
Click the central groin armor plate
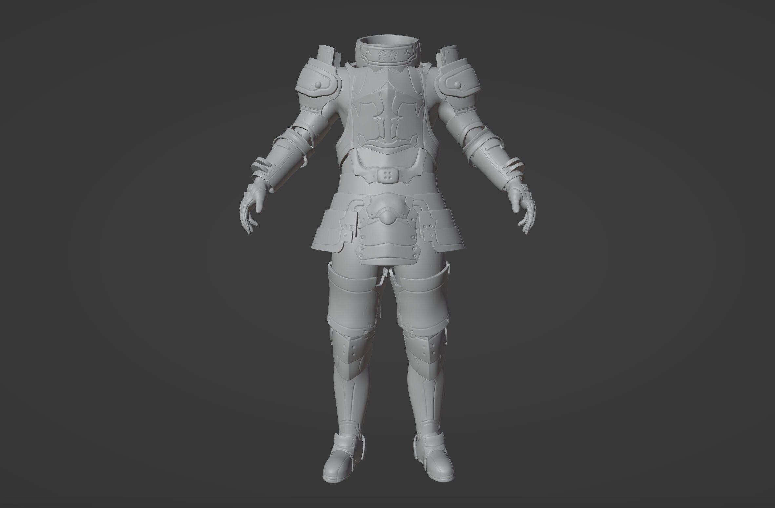pos(388,236)
